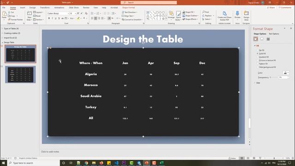Toggle Underline formatting
The width and height of the screenshot is (295, 166).
coord(55,18)
